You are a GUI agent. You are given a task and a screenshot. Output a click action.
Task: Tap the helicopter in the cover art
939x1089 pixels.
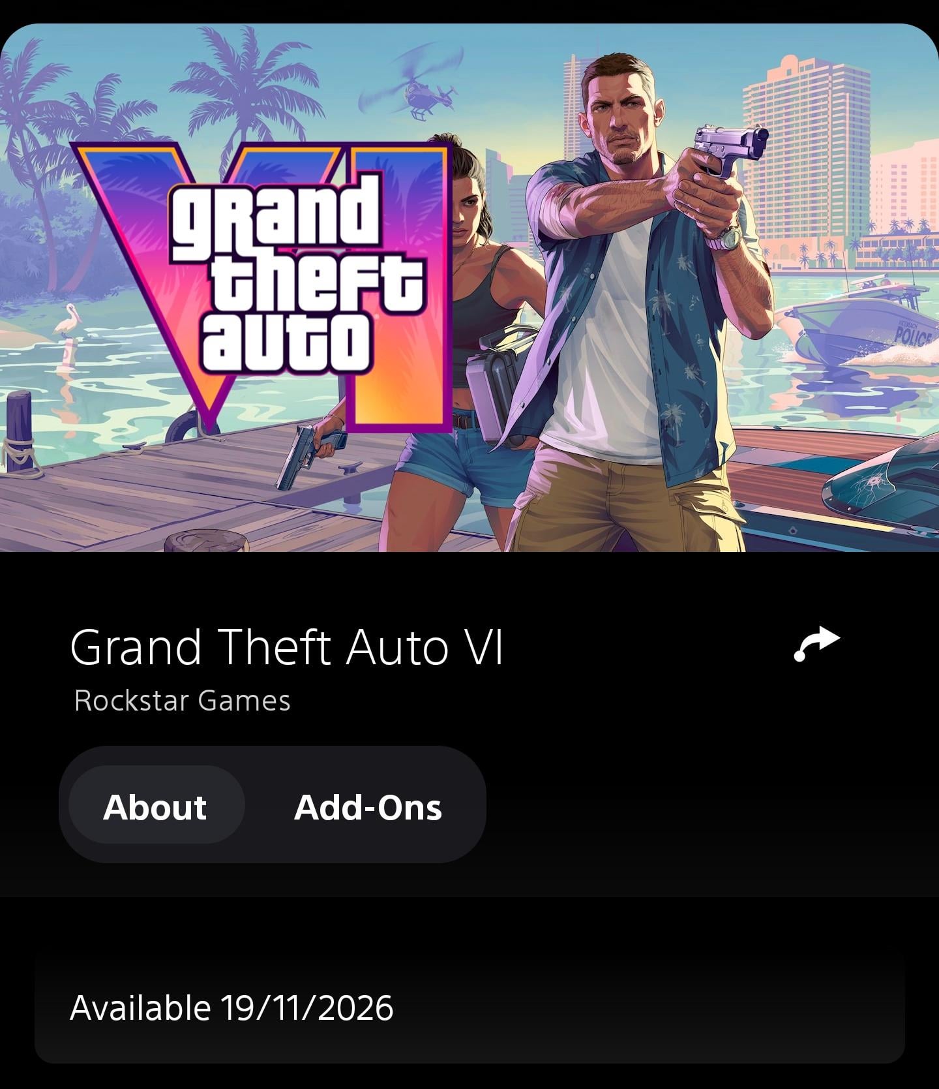pos(417,91)
